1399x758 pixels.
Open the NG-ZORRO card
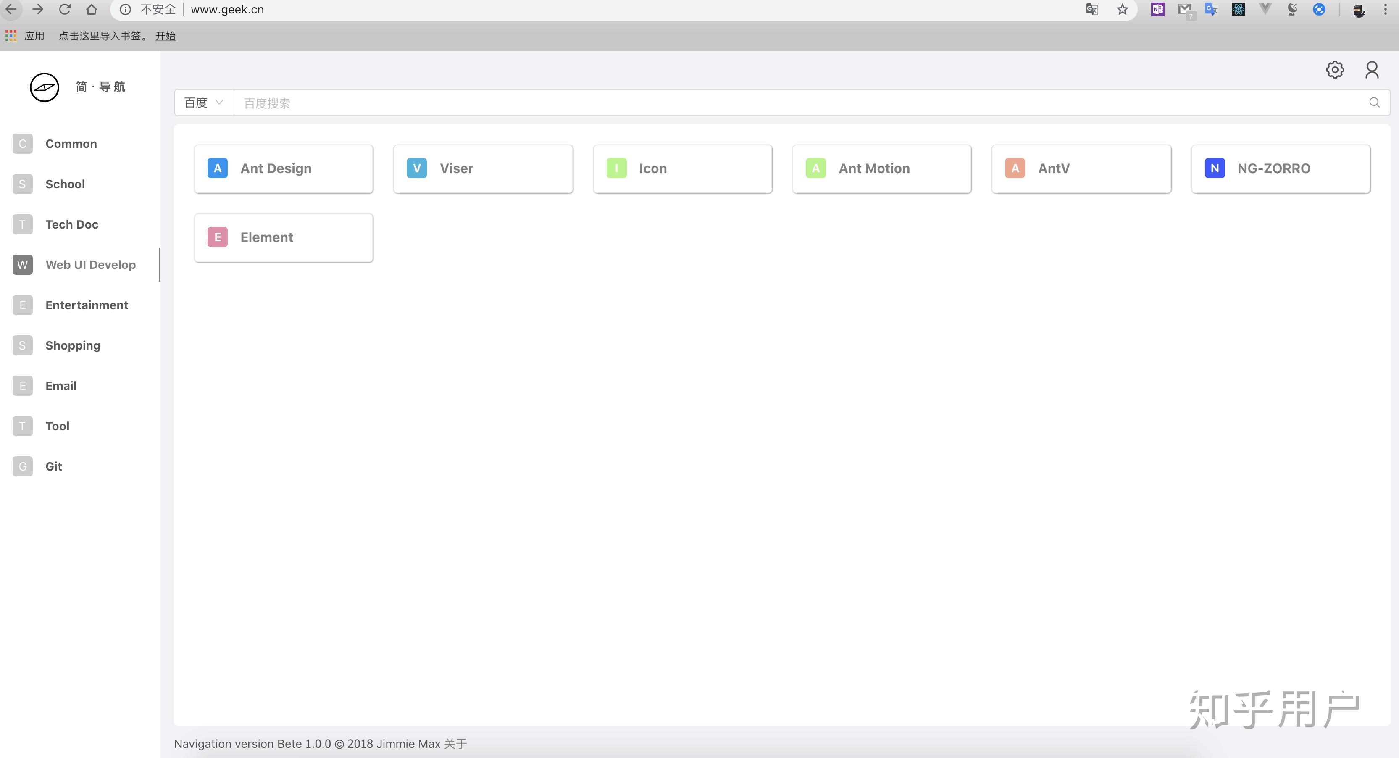[x=1281, y=169]
